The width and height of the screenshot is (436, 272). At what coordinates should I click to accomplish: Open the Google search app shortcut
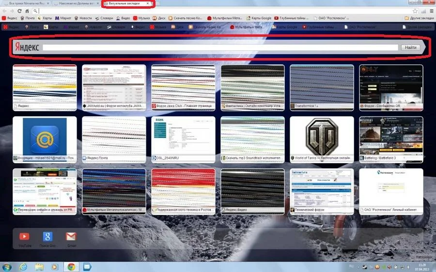47,239
